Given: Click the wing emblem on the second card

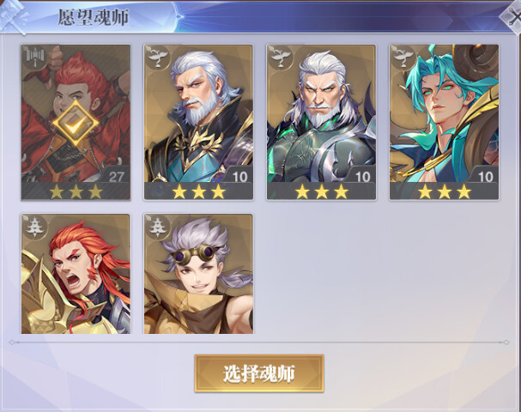Looking at the screenshot, I should [x=158, y=57].
